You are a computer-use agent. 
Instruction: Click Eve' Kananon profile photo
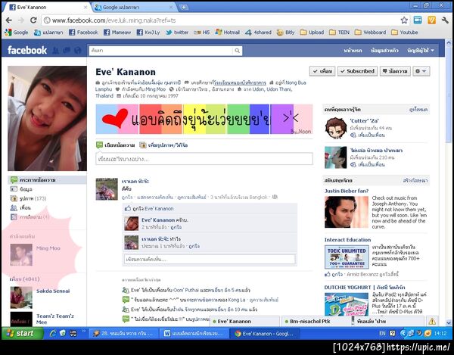pyautogui.click(x=47, y=118)
